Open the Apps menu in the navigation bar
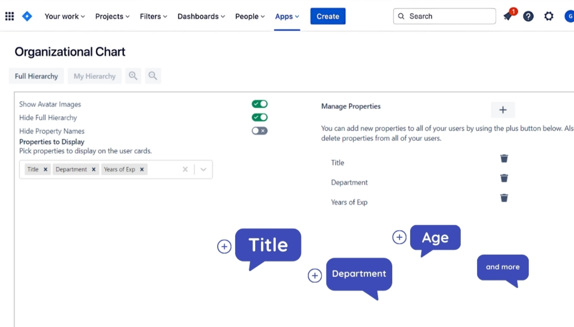 click(286, 16)
